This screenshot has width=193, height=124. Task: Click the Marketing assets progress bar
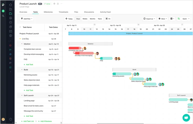pos(122,74)
